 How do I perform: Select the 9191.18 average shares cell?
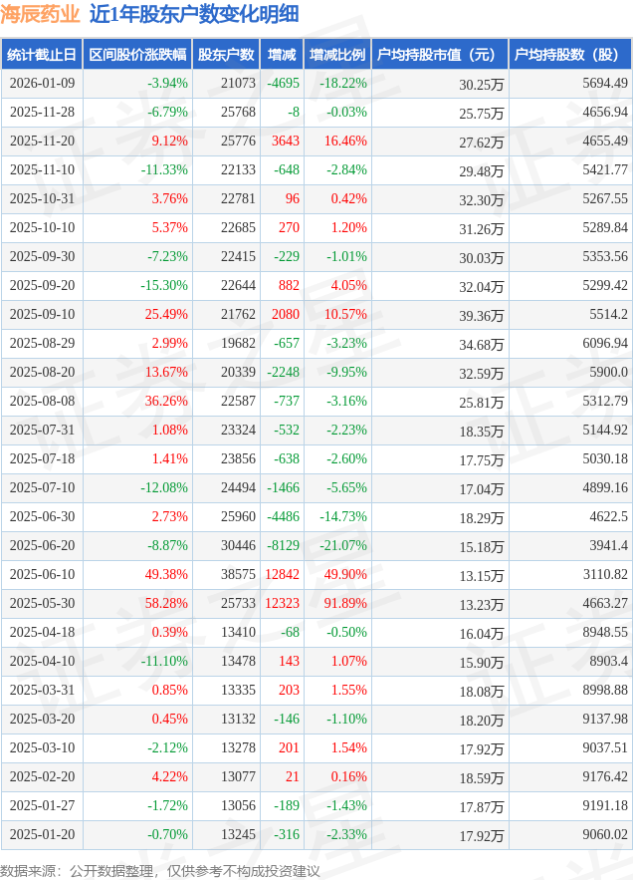click(x=604, y=805)
